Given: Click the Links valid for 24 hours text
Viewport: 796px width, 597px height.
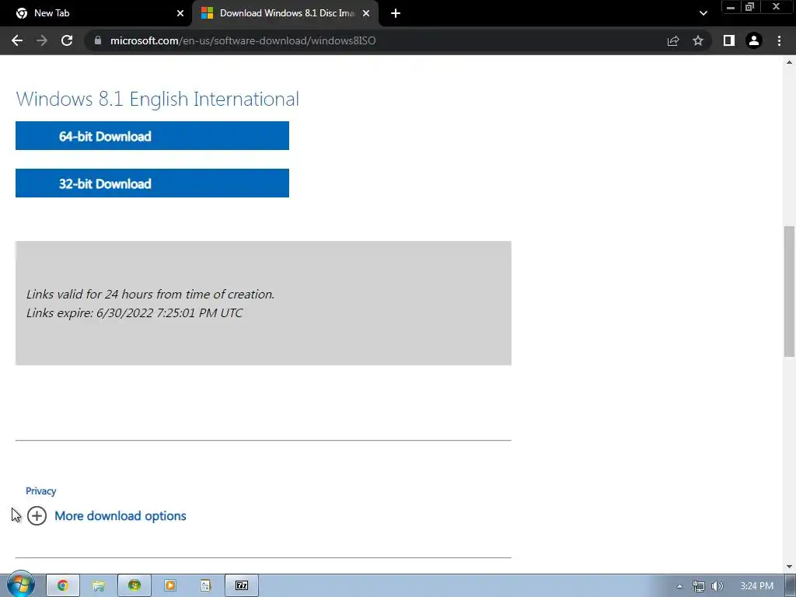Looking at the screenshot, I should coord(150,294).
